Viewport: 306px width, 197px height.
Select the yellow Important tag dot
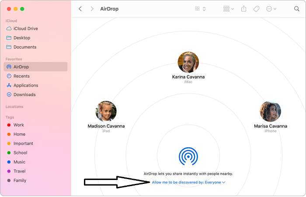click(9, 144)
